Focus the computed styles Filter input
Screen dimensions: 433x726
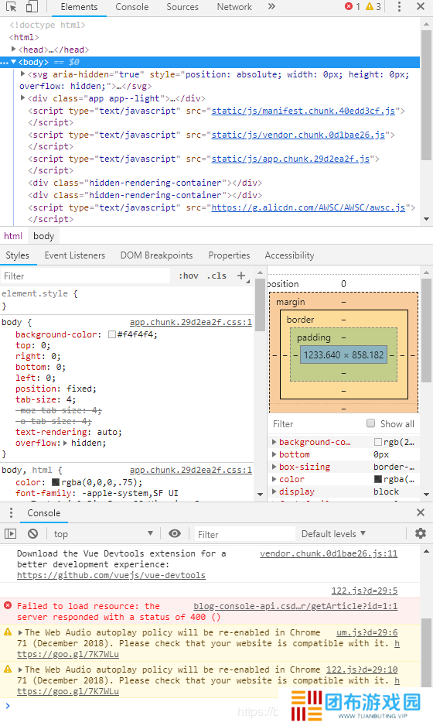316,423
